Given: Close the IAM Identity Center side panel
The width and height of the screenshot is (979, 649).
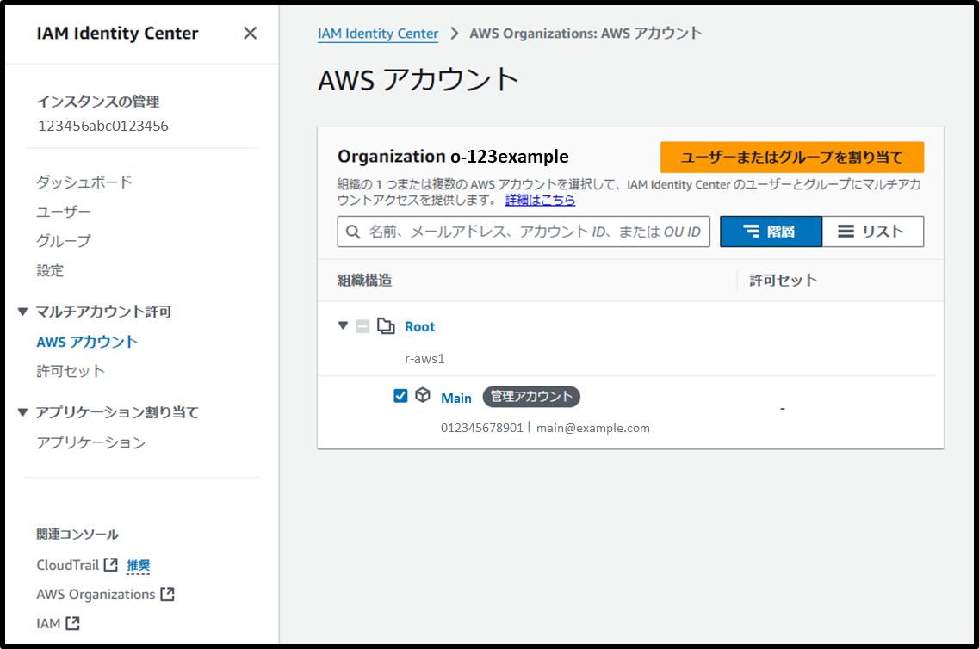Looking at the screenshot, I should 250,33.
